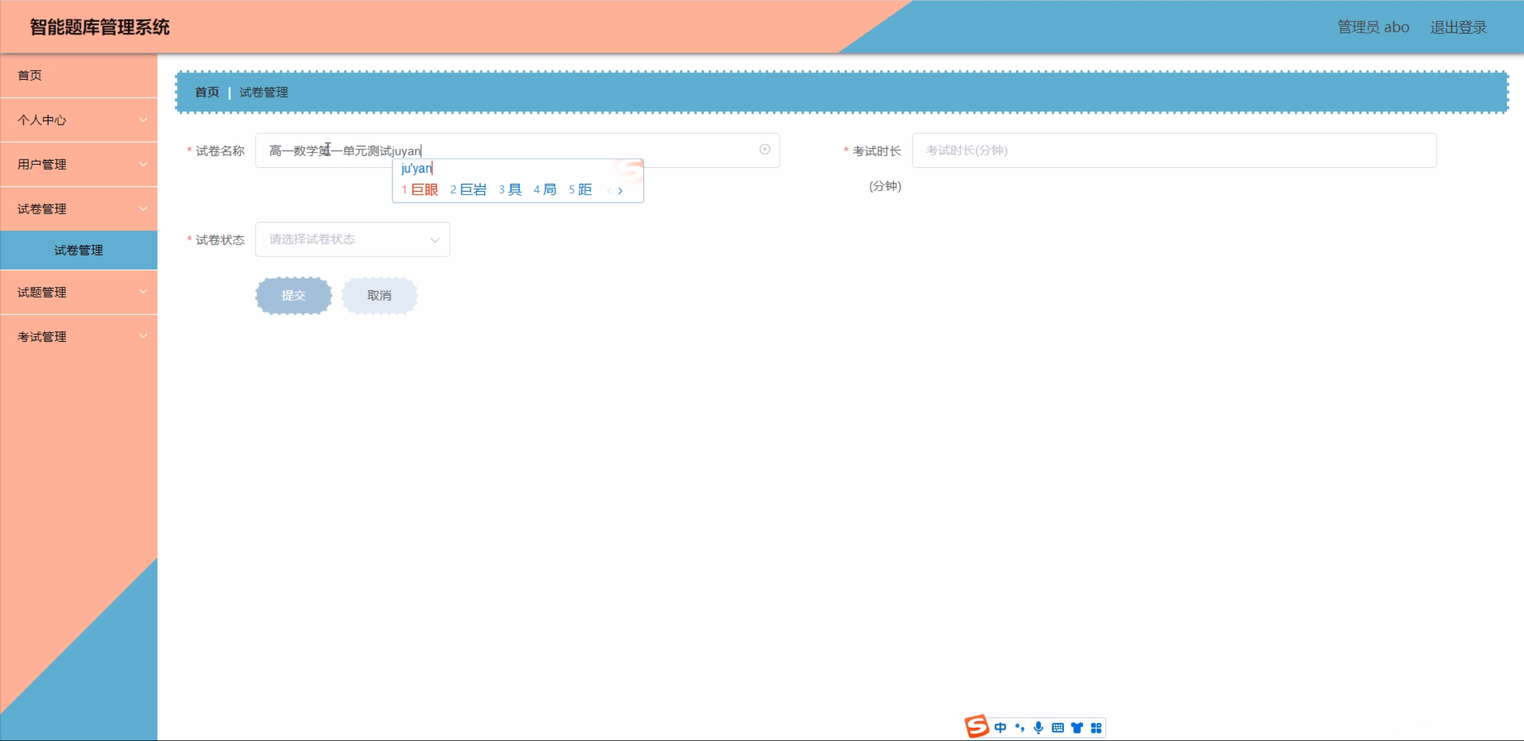Expand the 个人中心 sidebar menu
Image resolution: width=1524 pixels, height=741 pixels.
click(x=79, y=120)
